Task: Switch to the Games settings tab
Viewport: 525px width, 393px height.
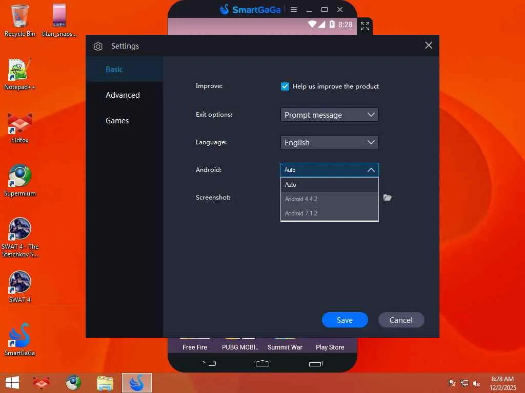Action: point(124,121)
